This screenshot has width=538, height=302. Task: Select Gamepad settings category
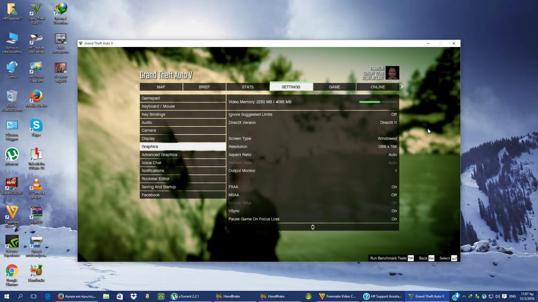182,98
